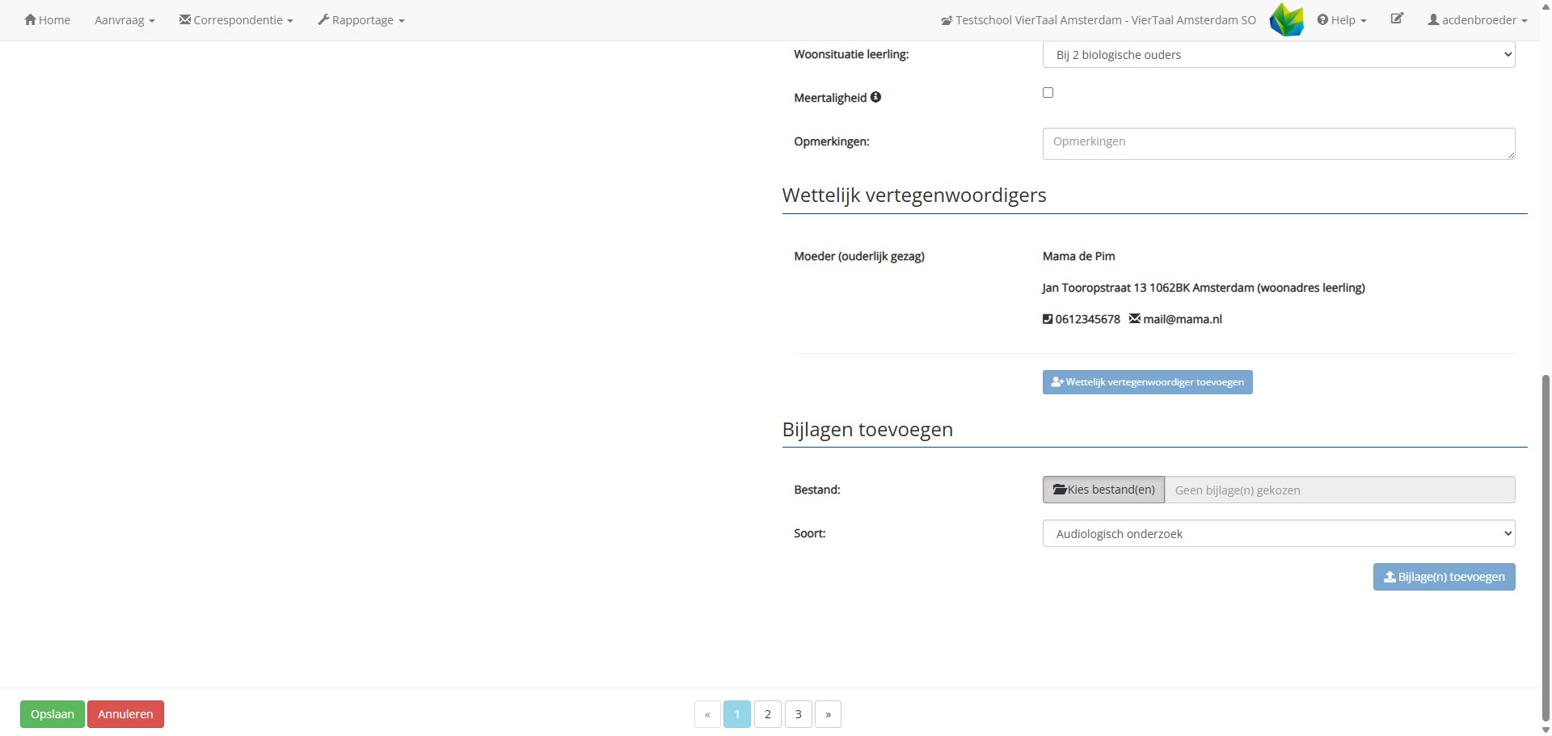Click the phone icon next to 0612345678
Viewport: 1552px width, 736px height.
[1048, 319]
